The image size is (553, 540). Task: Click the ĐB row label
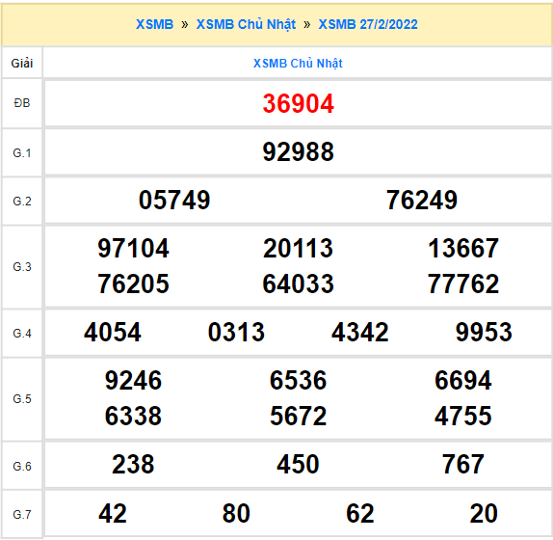[22, 103]
